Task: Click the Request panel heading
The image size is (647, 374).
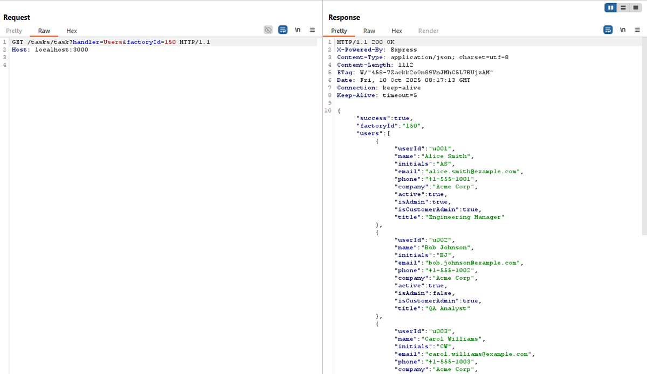Action: pos(17,18)
